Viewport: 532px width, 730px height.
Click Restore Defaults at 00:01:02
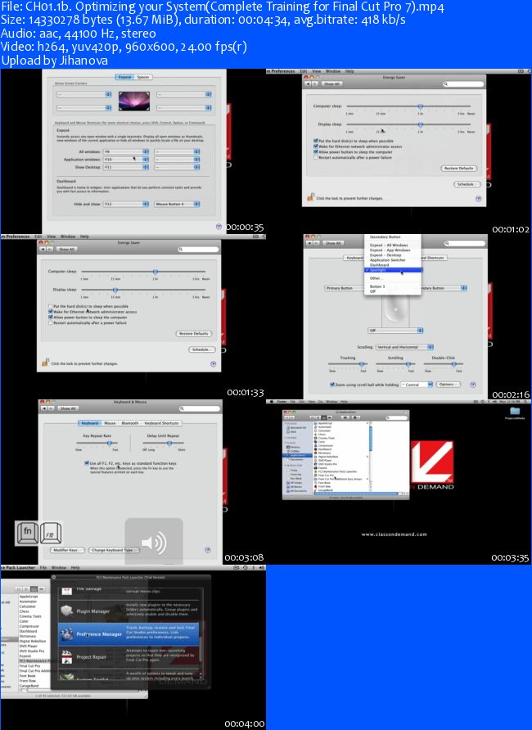coord(459,168)
